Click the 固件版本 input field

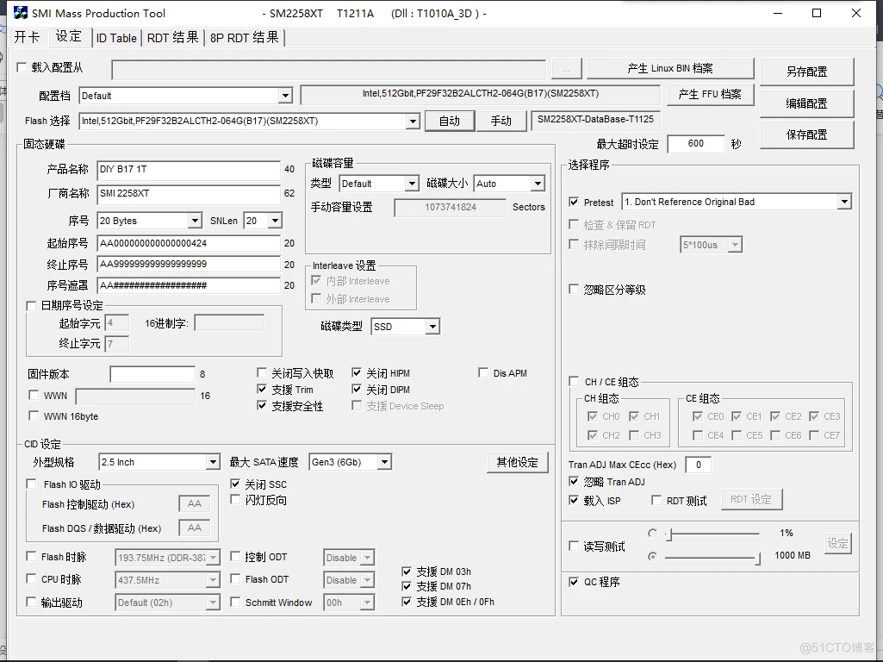pyautogui.click(x=152, y=374)
